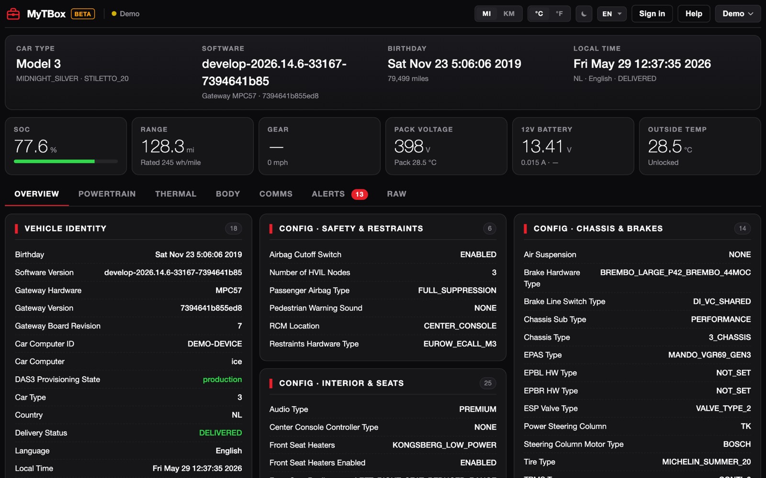Click the Pack Voltage 398 V card
Viewport: 766px width, 478px height.
click(x=446, y=146)
